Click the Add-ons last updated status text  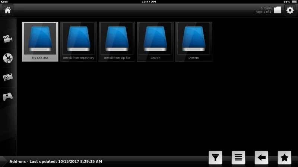(x=56, y=161)
